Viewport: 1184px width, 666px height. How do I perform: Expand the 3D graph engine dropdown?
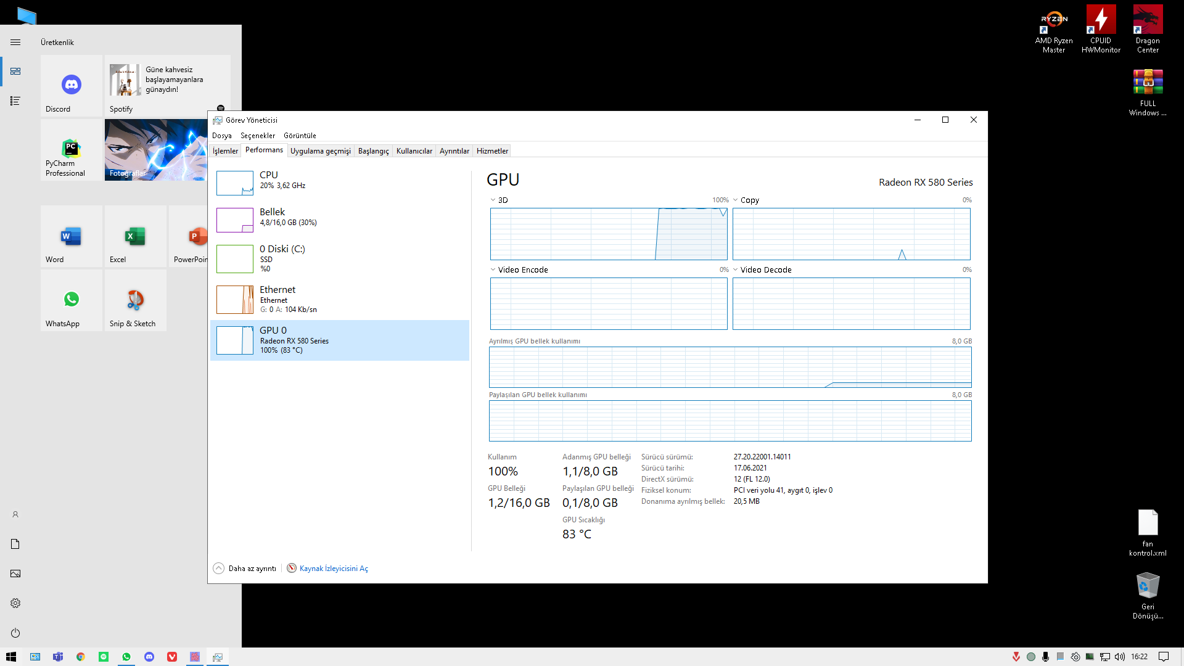(493, 200)
